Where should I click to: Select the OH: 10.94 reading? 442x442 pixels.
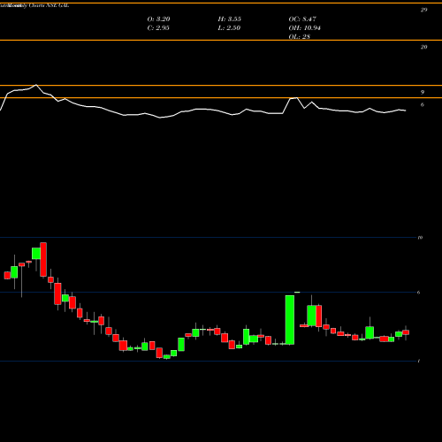point(304,28)
